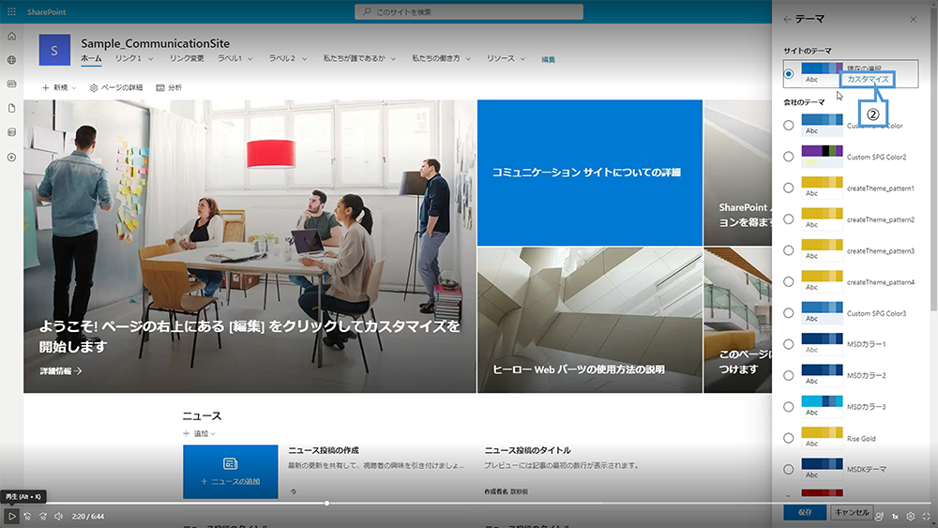Select the 現在の選択 theme radio button
This screenshot has height=528, width=938.
click(789, 74)
